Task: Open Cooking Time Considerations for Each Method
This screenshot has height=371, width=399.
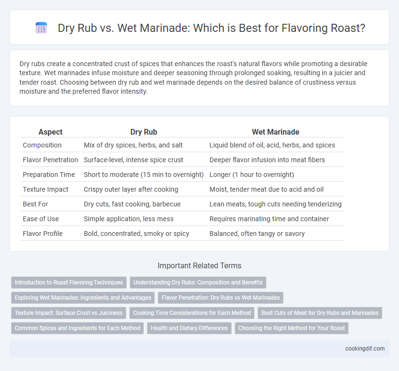Action: click(x=192, y=313)
